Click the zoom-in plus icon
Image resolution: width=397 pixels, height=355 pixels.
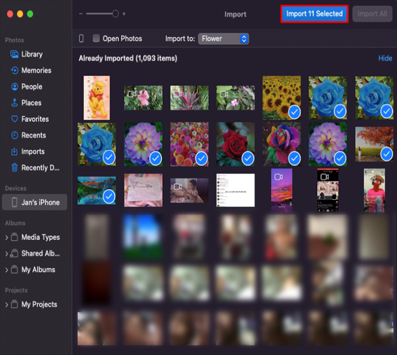tap(124, 14)
